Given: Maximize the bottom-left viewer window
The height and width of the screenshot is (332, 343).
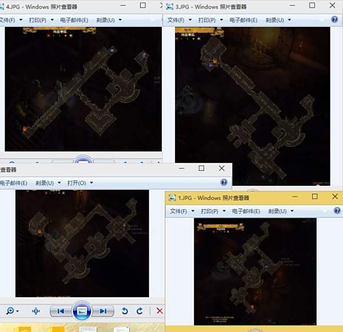Looking at the screenshot, I should 201,168.
